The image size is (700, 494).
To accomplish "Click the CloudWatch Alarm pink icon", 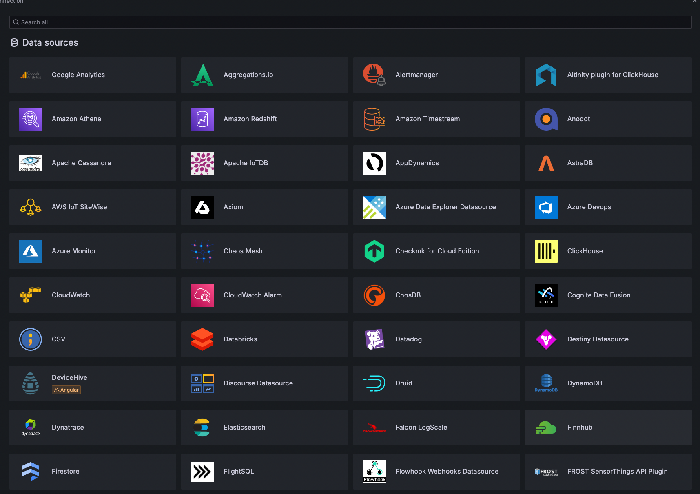I will (x=202, y=295).
